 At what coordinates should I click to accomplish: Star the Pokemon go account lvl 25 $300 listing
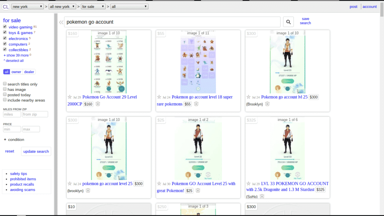pyautogui.click(x=248, y=97)
